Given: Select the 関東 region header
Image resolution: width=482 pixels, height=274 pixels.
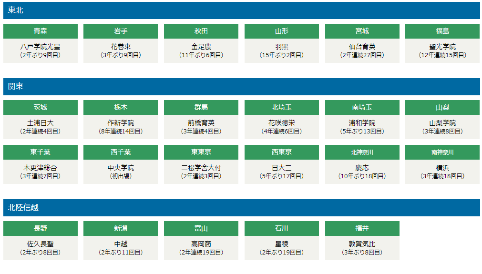Looking at the screenshot, I should coord(242,86).
